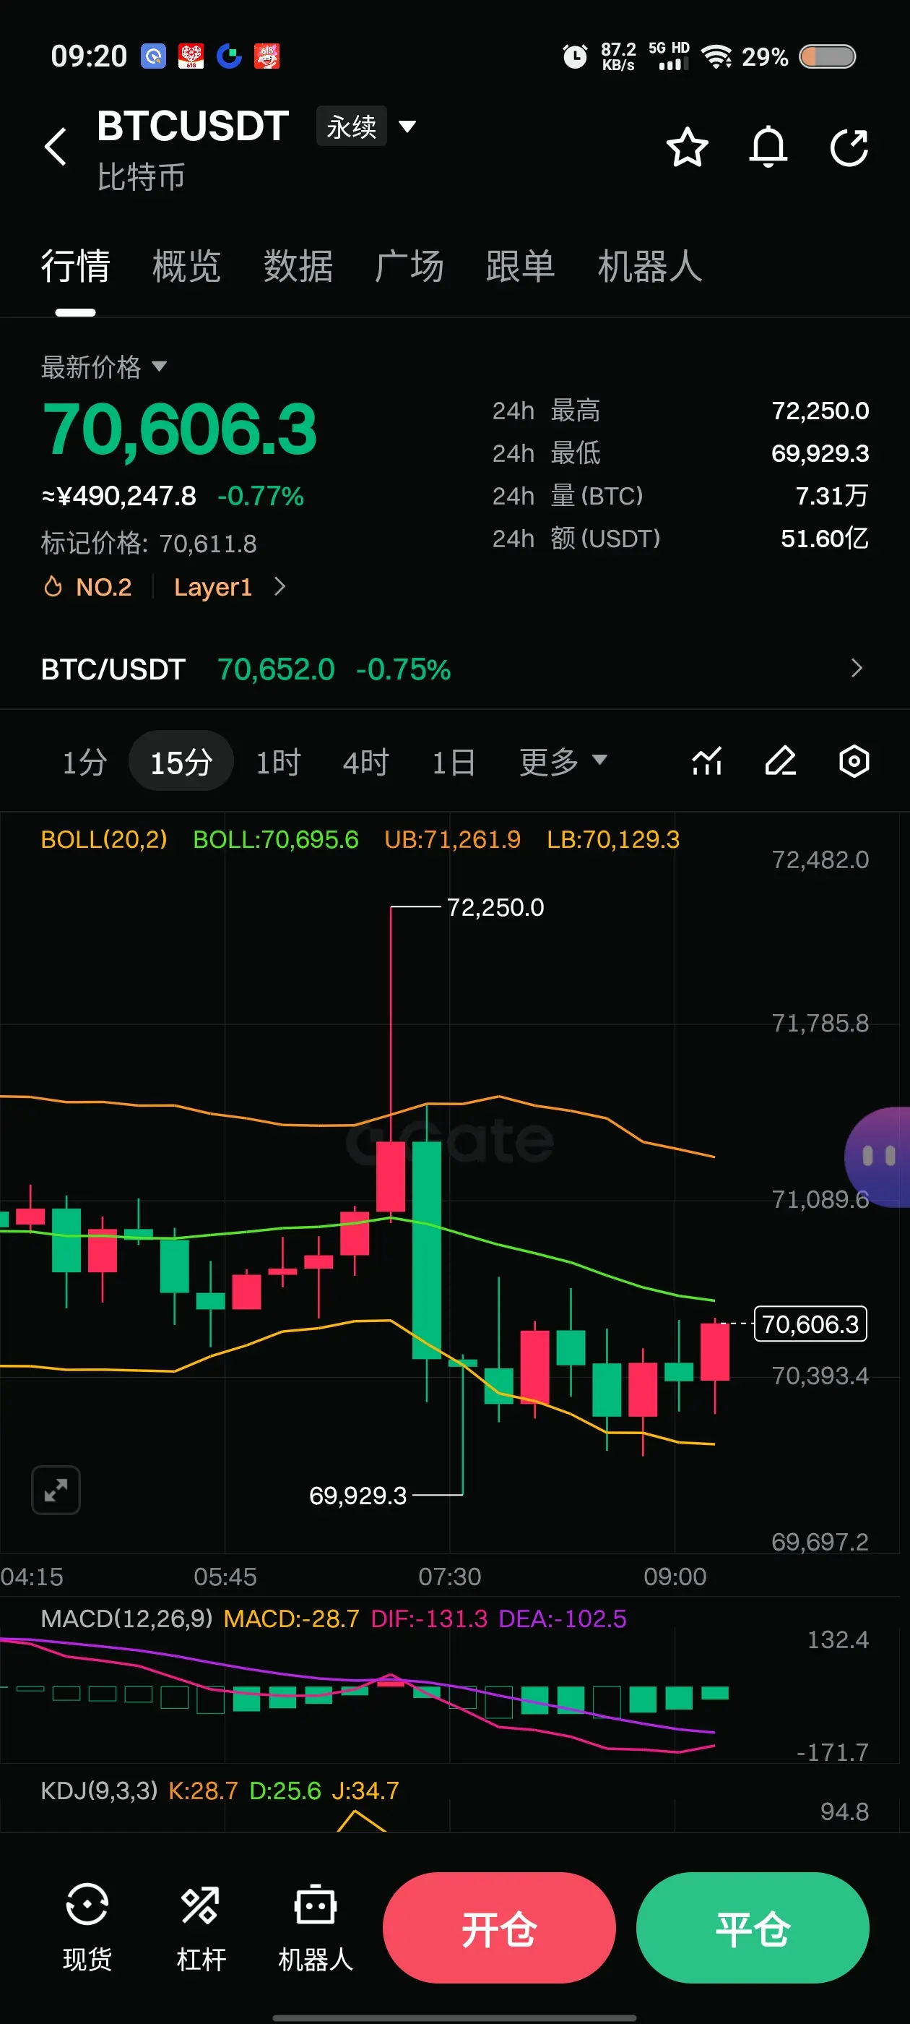Tap the red 开仓 button

click(498, 1927)
